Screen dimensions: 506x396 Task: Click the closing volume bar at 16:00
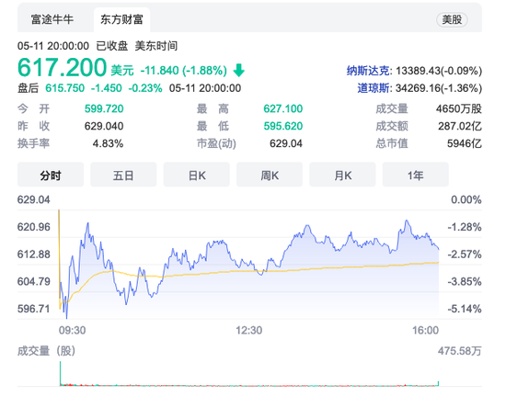click(x=438, y=383)
